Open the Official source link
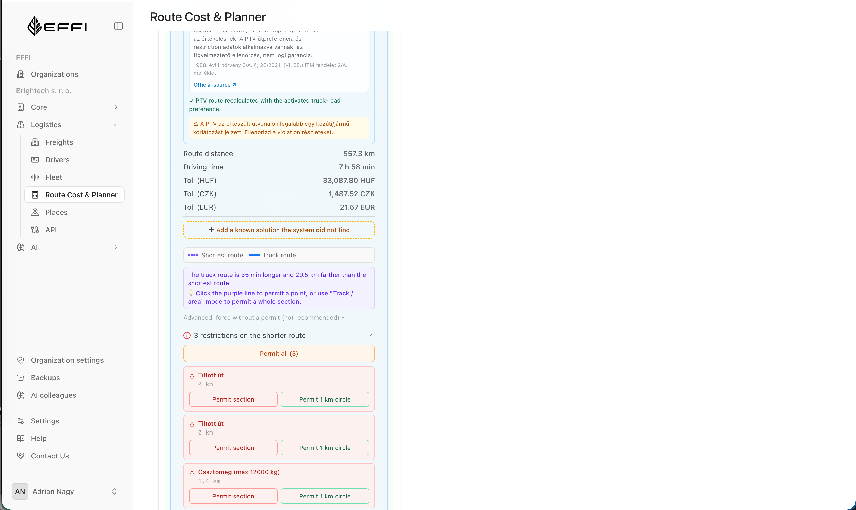 (x=215, y=85)
